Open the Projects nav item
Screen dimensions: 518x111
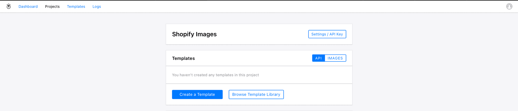pyautogui.click(x=52, y=6)
